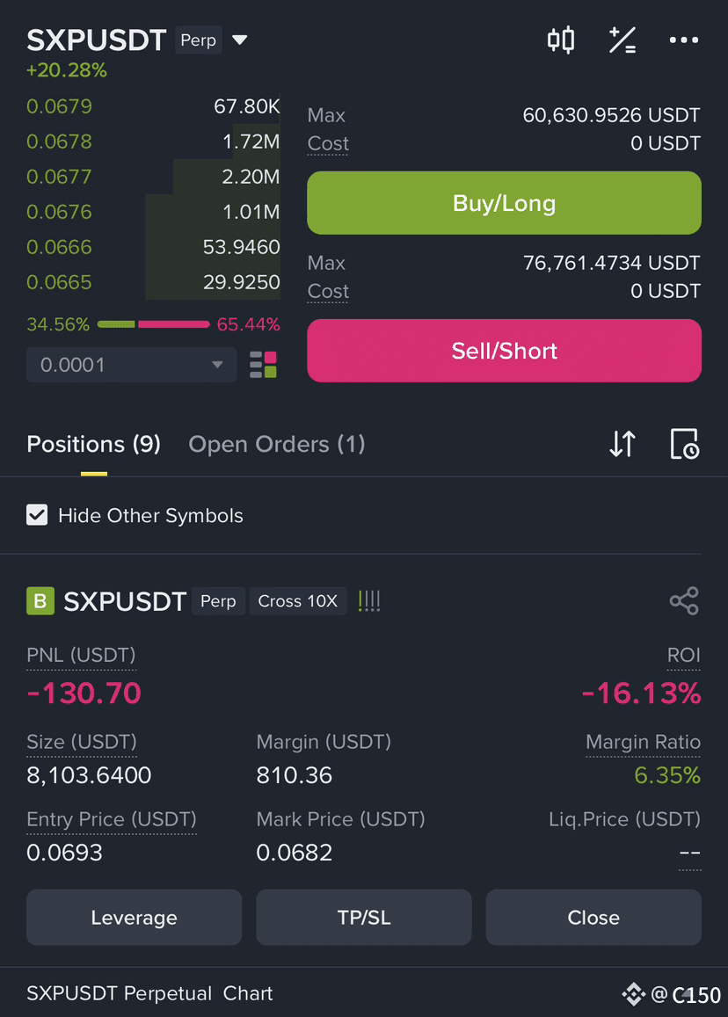Screen dimensions: 728x1017
Task: Switch to Open Orders (1) tab
Action: (276, 444)
